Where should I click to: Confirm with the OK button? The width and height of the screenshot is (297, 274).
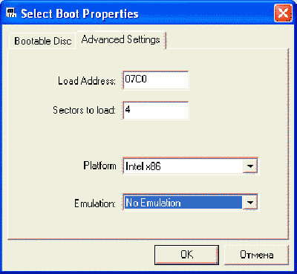(186, 255)
